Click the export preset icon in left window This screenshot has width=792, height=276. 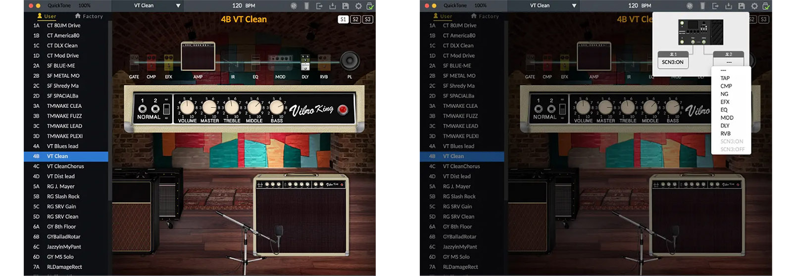coord(319,6)
